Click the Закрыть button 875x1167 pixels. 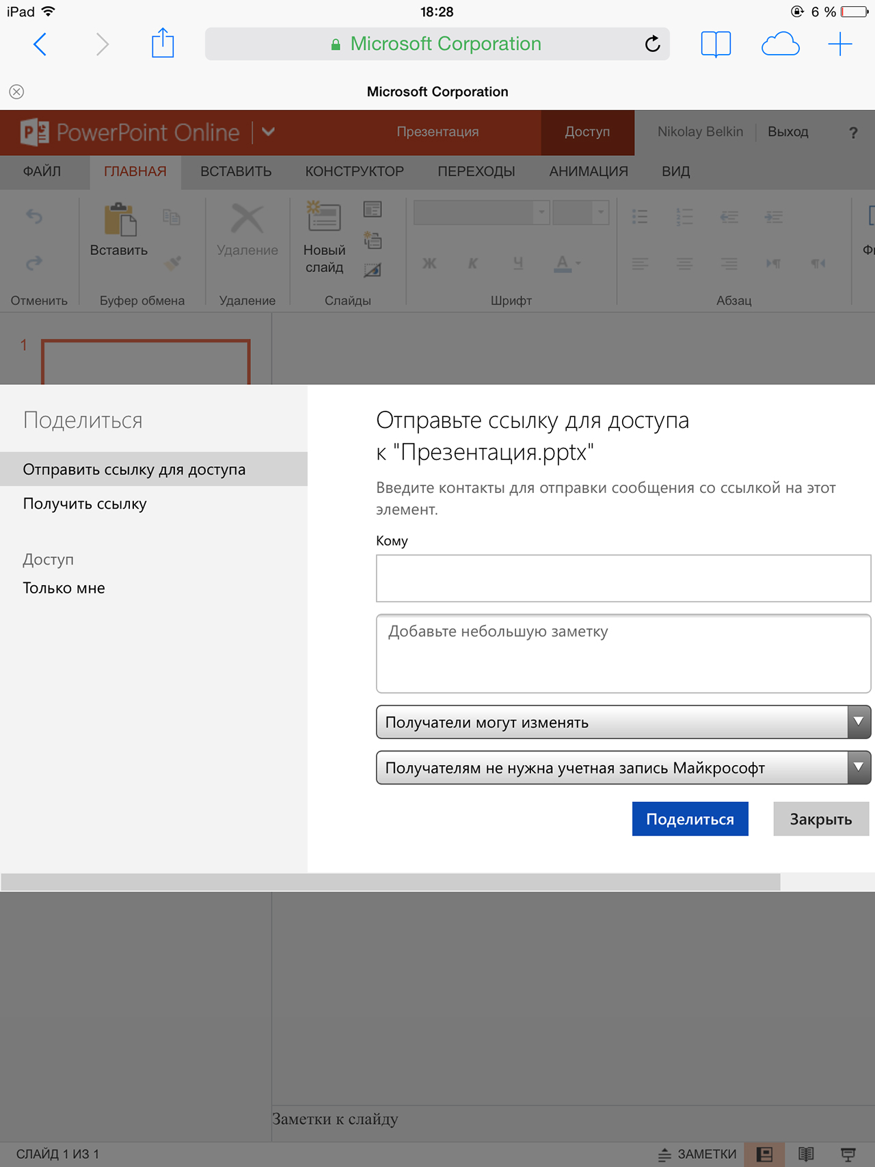(x=821, y=819)
